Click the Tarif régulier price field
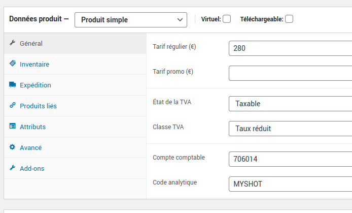This screenshot has height=213, width=352. (290, 48)
